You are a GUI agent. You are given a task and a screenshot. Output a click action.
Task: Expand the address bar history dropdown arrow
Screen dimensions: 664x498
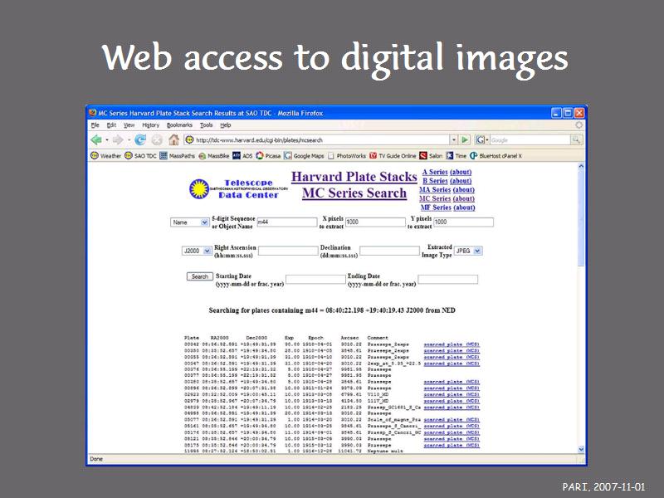pyautogui.click(x=453, y=139)
